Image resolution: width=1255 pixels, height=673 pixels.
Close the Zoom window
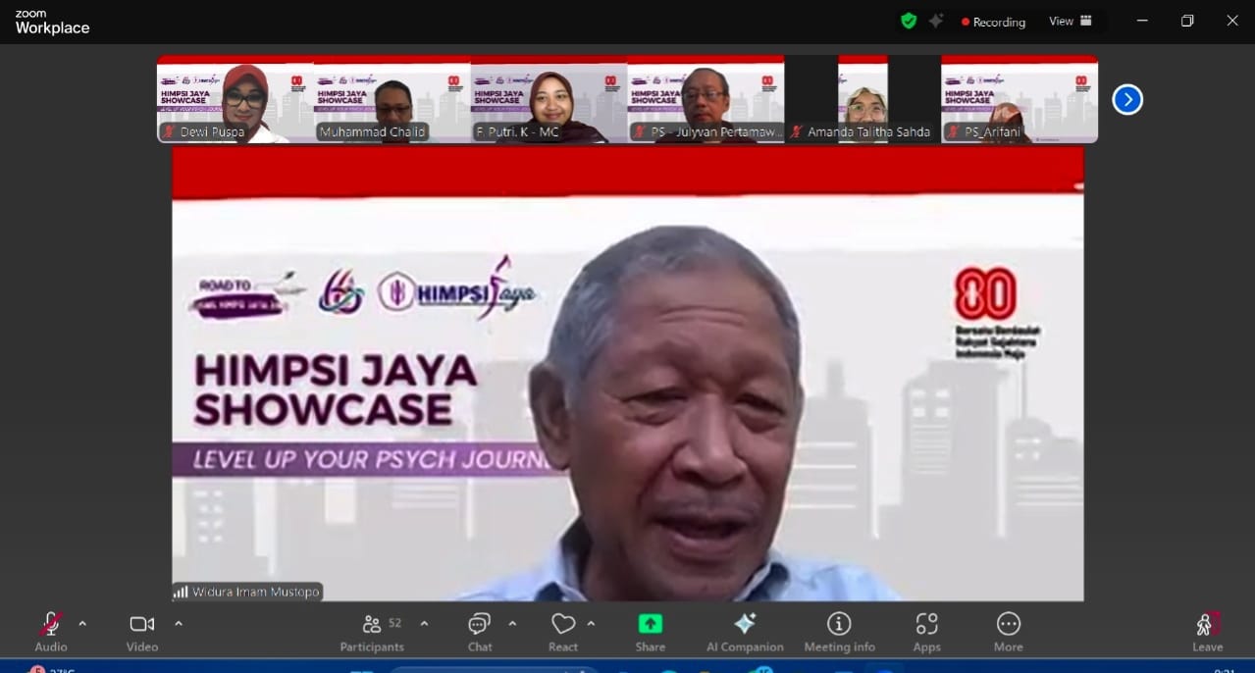pyautogui.click(x=1232, y=21)
